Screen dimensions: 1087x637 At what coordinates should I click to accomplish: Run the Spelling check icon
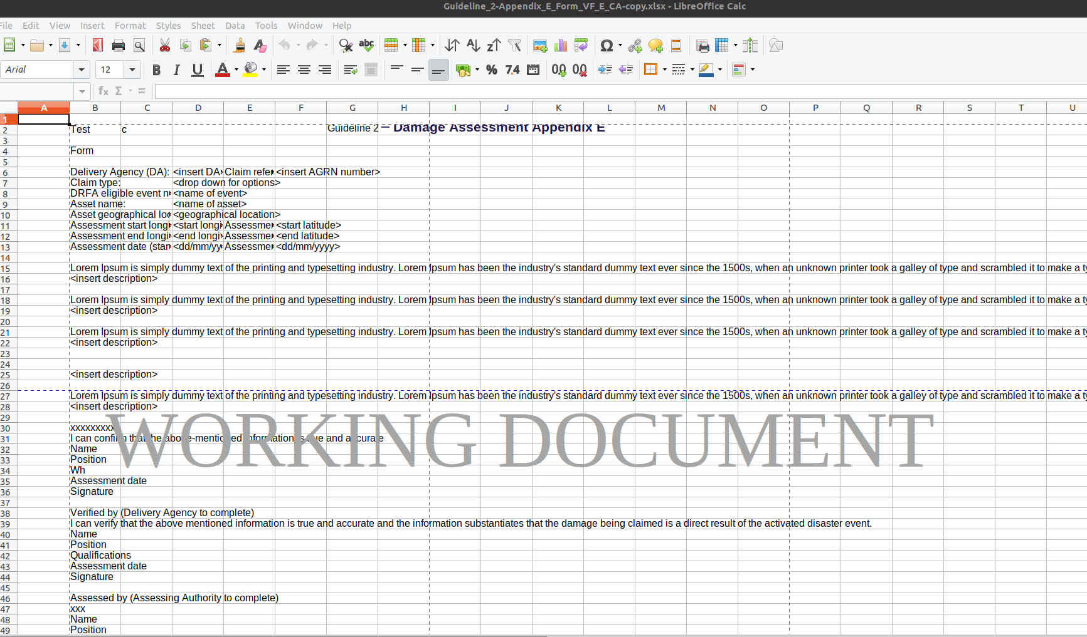click(x=366, y=45)
